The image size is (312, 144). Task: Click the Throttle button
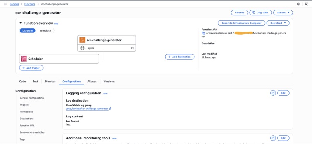(x=239, y=13)
